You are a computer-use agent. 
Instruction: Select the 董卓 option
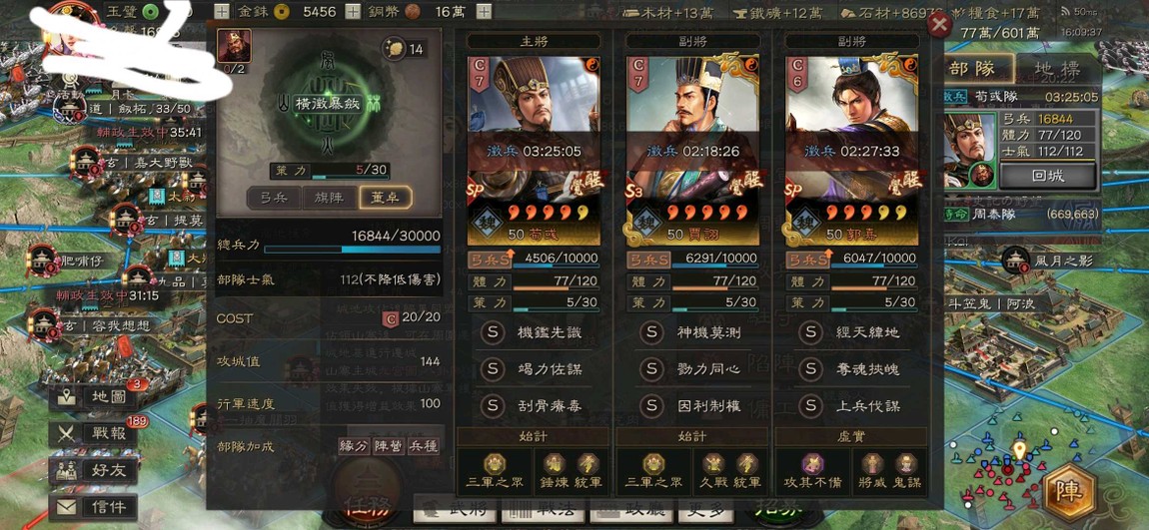tap(386, 197)
